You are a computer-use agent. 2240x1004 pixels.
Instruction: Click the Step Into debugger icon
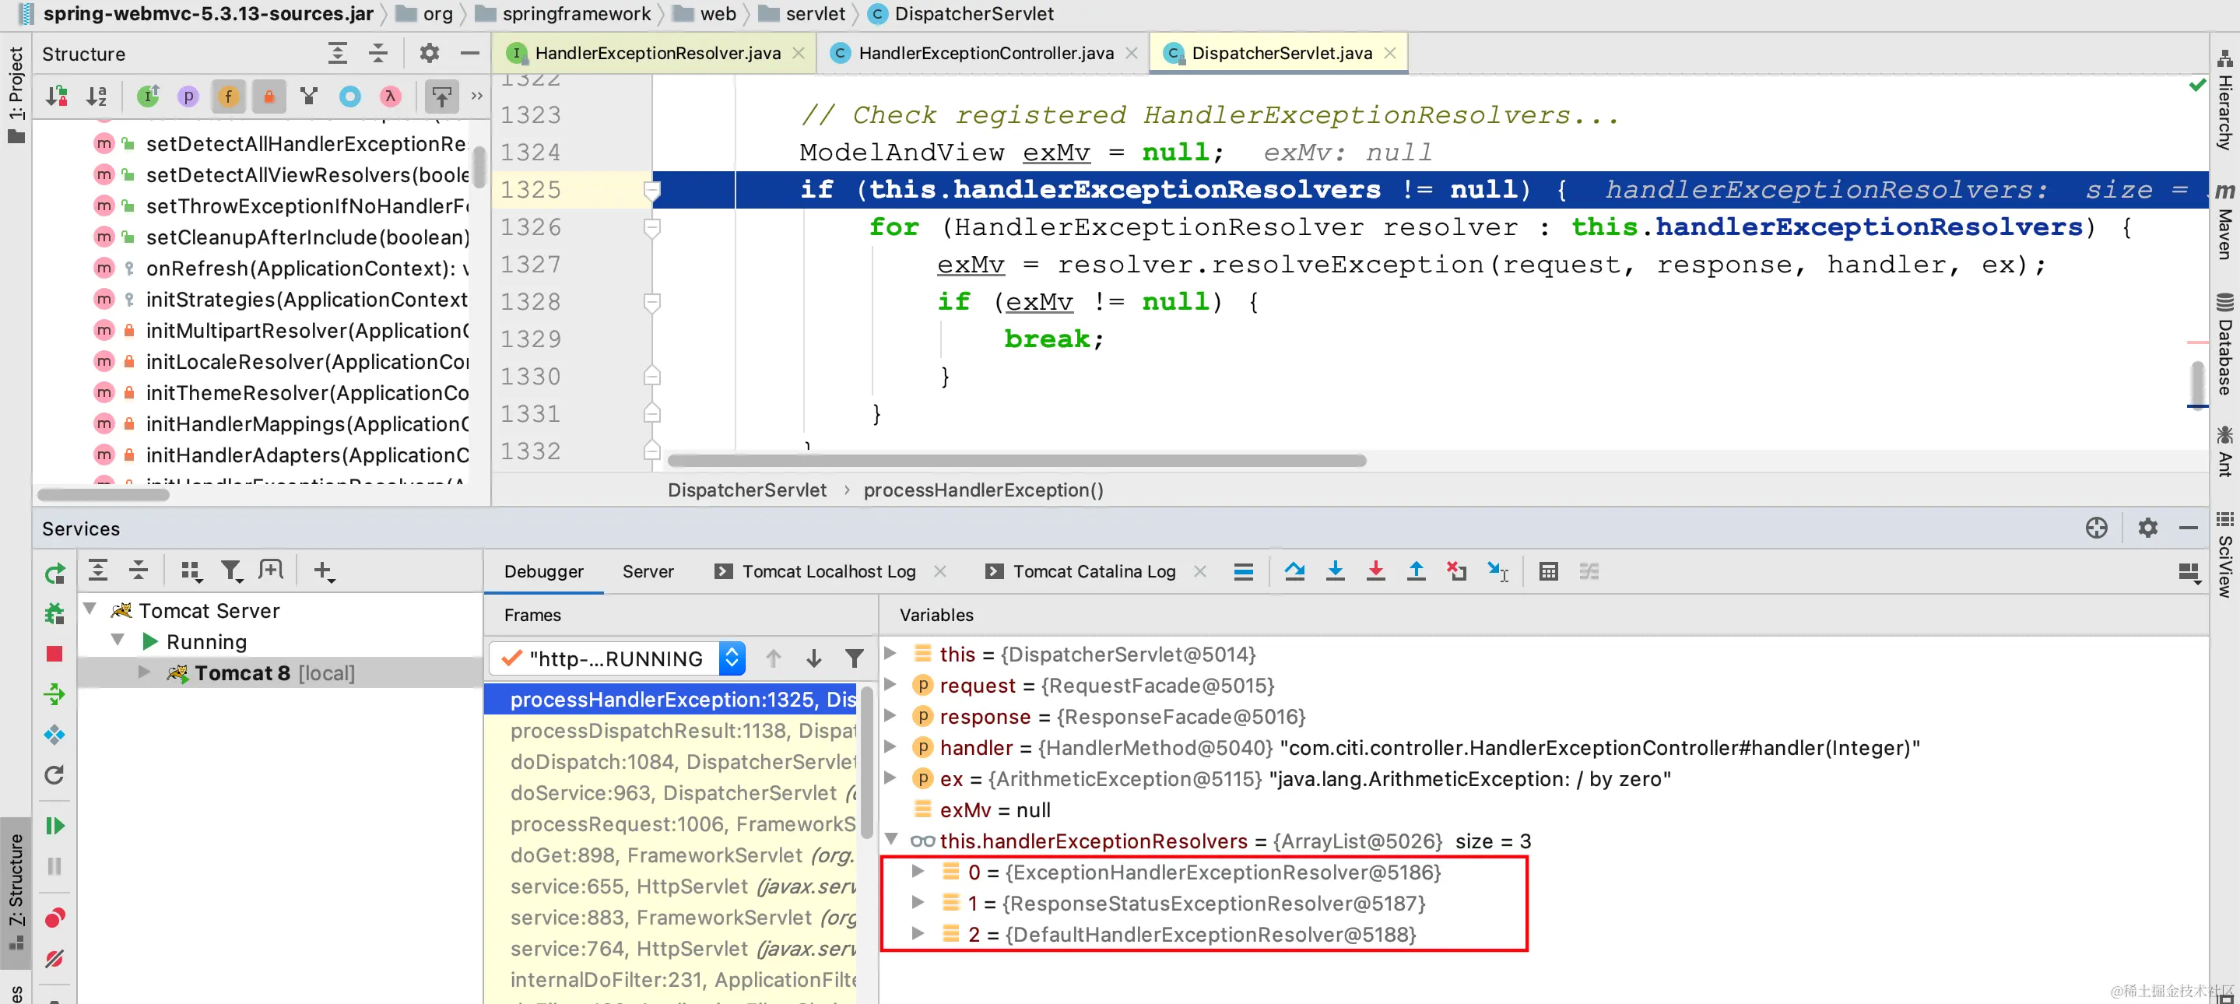[x=1335, y=571]
